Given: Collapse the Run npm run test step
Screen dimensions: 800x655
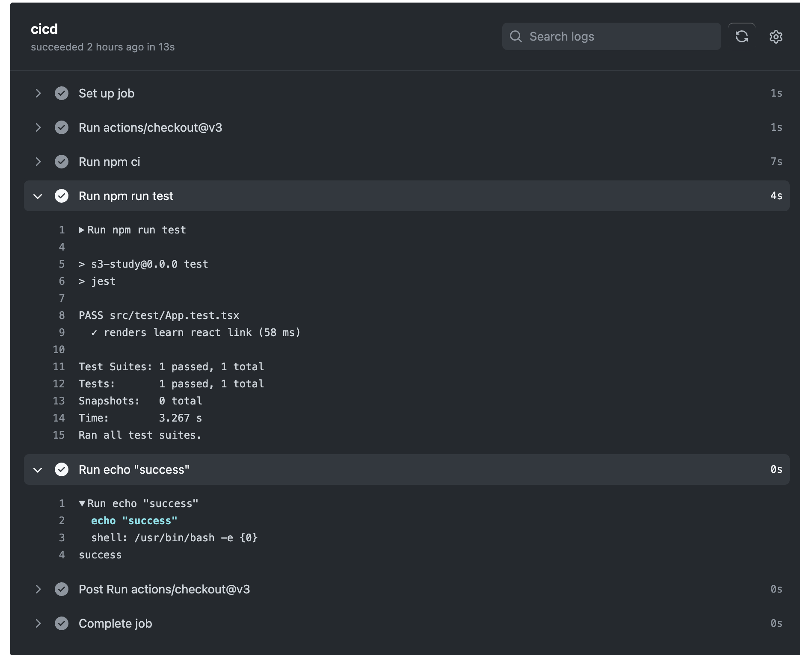Looking at the screenshot, I should [38, 196].
